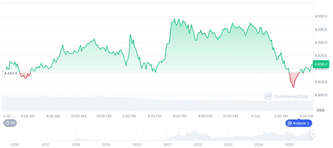
Task: Jump to 2024 on the year navigator
Action: click(259, 145)
